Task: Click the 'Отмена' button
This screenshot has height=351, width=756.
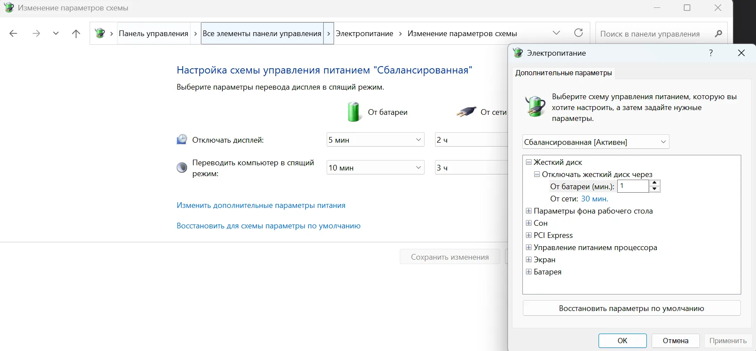Action: [x=676, y=341]
